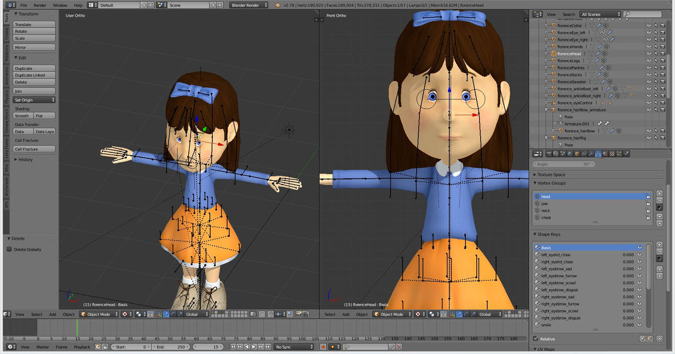
Task: Toggle selectability arrow for florenceHands
Action: pyautogui.click(x=656, y=46)
